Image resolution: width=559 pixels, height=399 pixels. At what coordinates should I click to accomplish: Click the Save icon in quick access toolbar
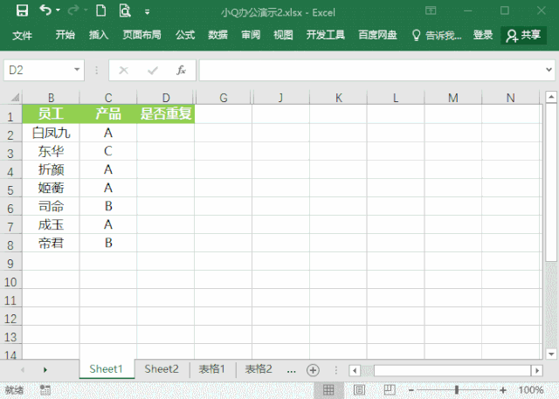point(22,11)
